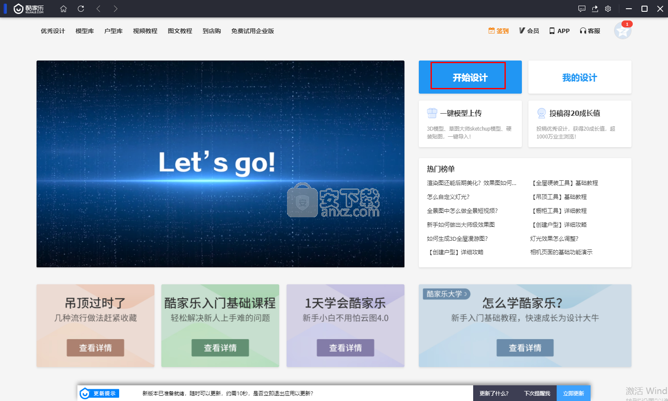Click the 投稿得20成长值 icon

point(541,113)
